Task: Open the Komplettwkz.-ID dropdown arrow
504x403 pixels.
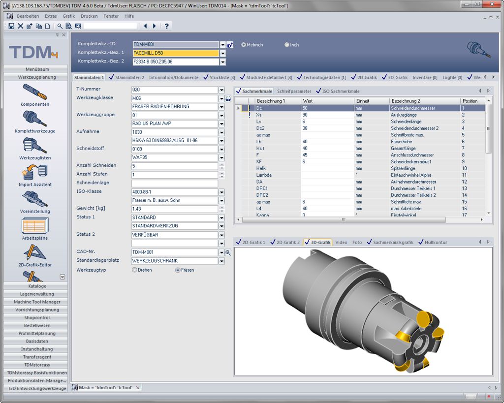Action: [223, 45]
